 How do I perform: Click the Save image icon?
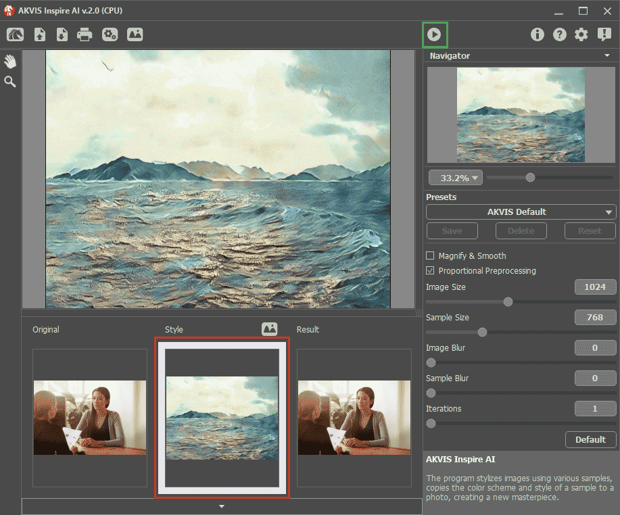click(x=62, y=34)
